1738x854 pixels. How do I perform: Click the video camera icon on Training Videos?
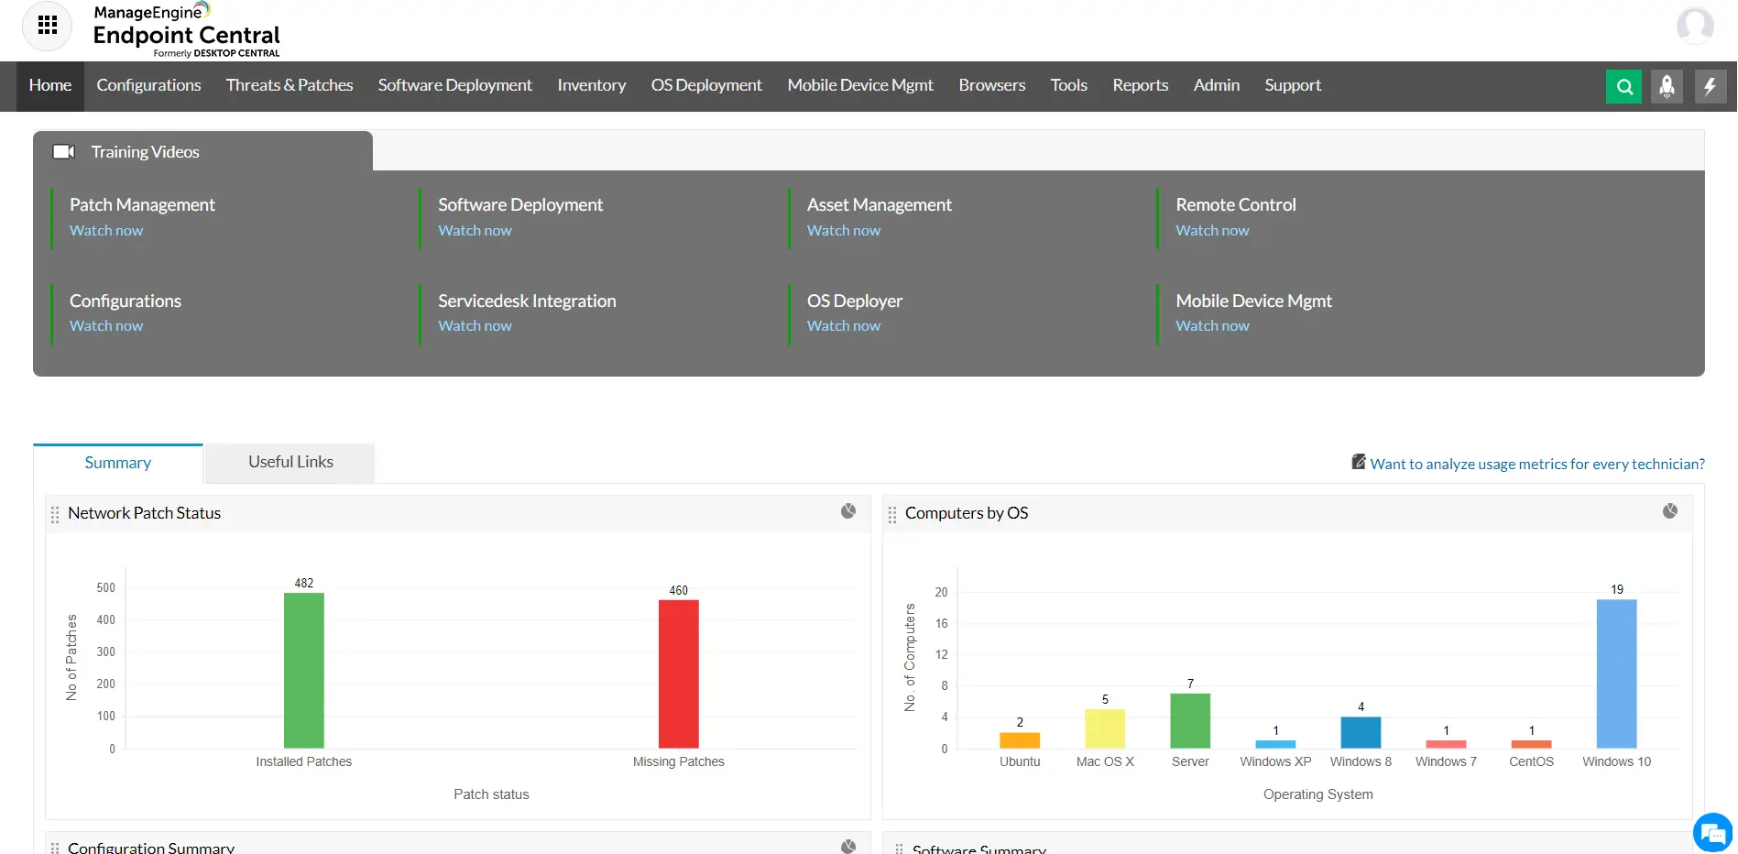tap(64, 150)
